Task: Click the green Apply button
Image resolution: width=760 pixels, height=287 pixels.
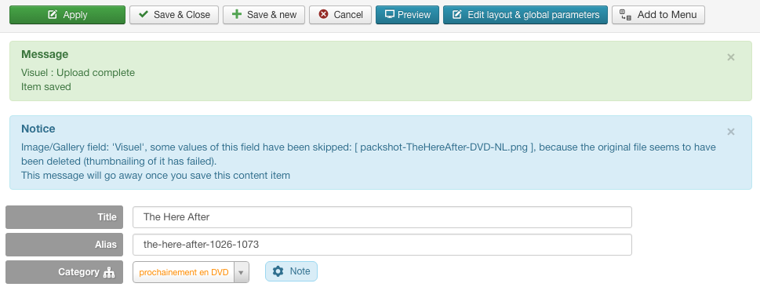Action: pyautogui.click(x=67, y=15)
